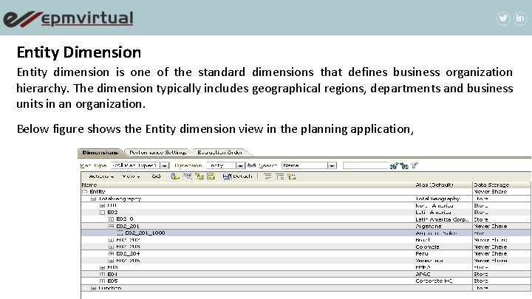Expand the E01 node

pyautogui.click(x=102, y=205)
